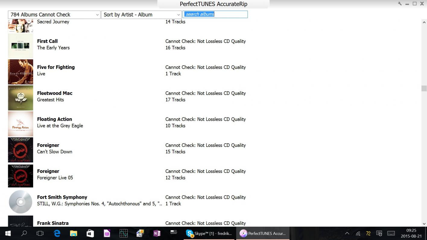Open the Windows Store taskbar icon
Viewport: 427px width, 240px height.
90,233
